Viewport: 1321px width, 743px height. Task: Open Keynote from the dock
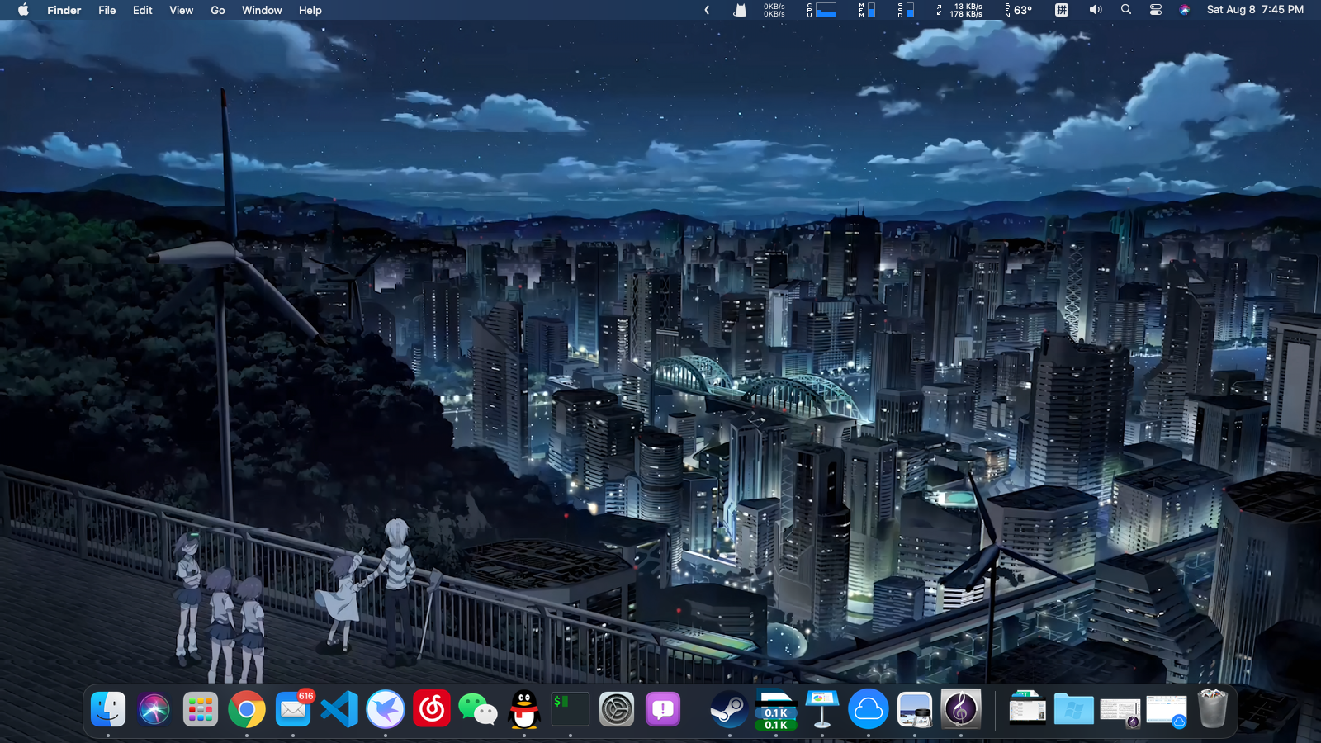[x=822, y=709]
